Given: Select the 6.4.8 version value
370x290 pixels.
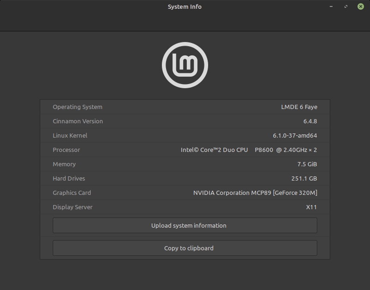Looking at the screenshot, I should tap(310, 121).
